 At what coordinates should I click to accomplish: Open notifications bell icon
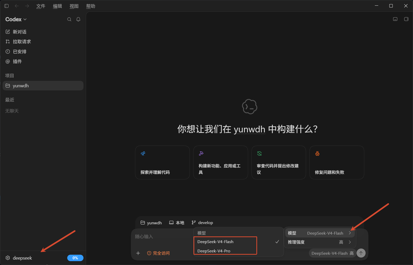[78, 19]
